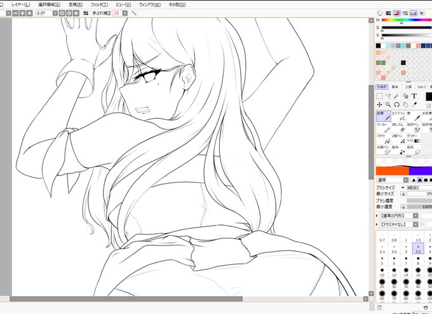Rotate canvas clockwise button
The height and width of the screenshot is (314, 432).
tap(69, 13)
